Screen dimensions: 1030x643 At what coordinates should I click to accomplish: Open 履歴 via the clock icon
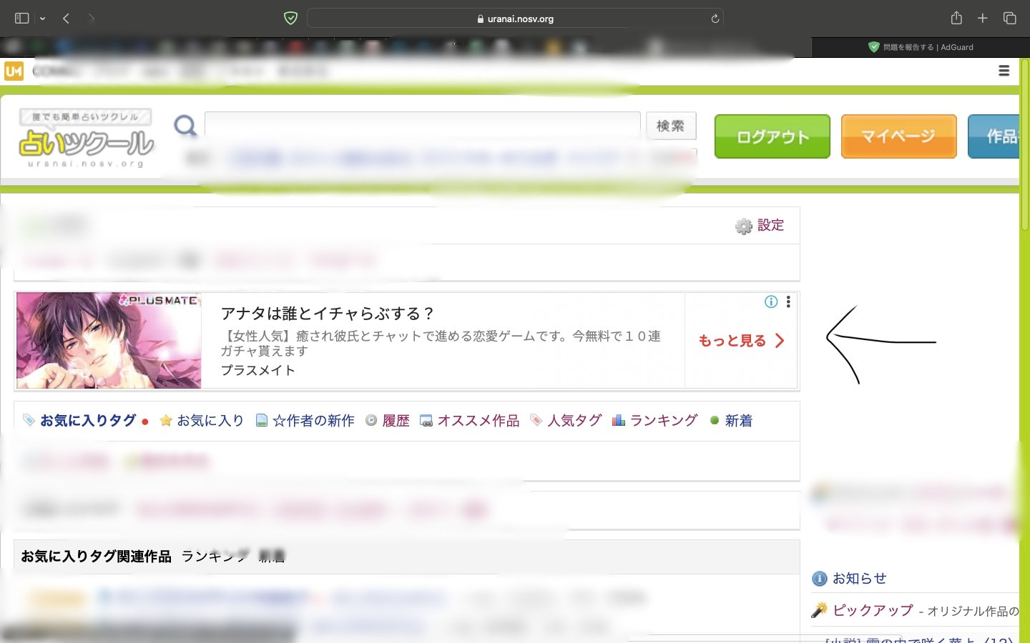pos(371,421)
